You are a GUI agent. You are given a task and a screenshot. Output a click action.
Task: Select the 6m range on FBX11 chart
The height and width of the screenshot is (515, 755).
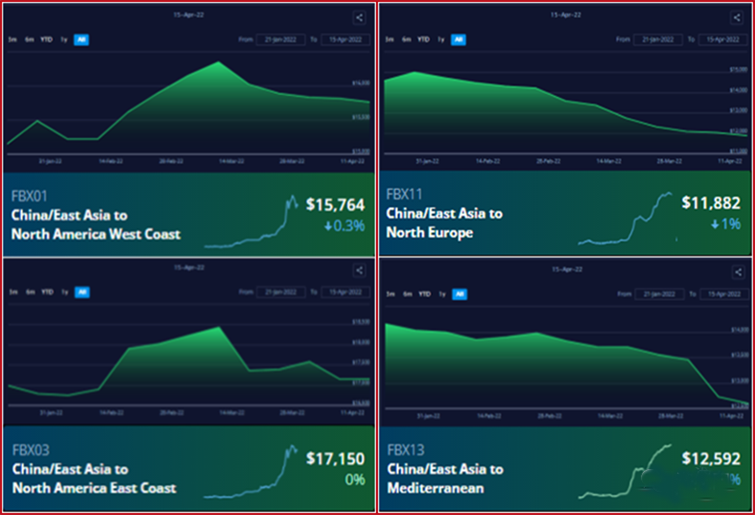[407, 39]
